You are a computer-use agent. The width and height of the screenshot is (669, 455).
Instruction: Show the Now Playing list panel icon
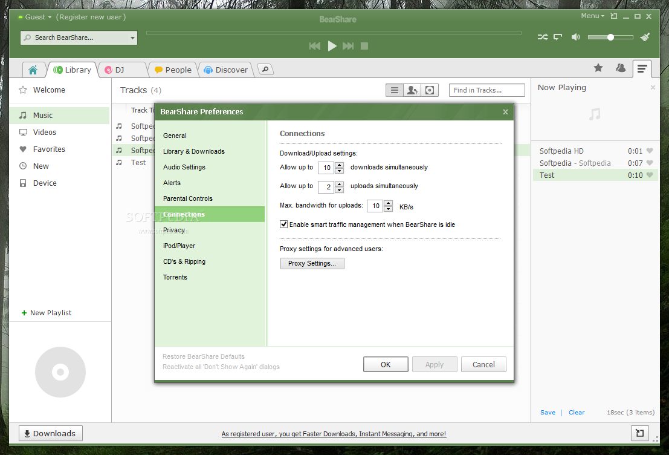point(642,68)
